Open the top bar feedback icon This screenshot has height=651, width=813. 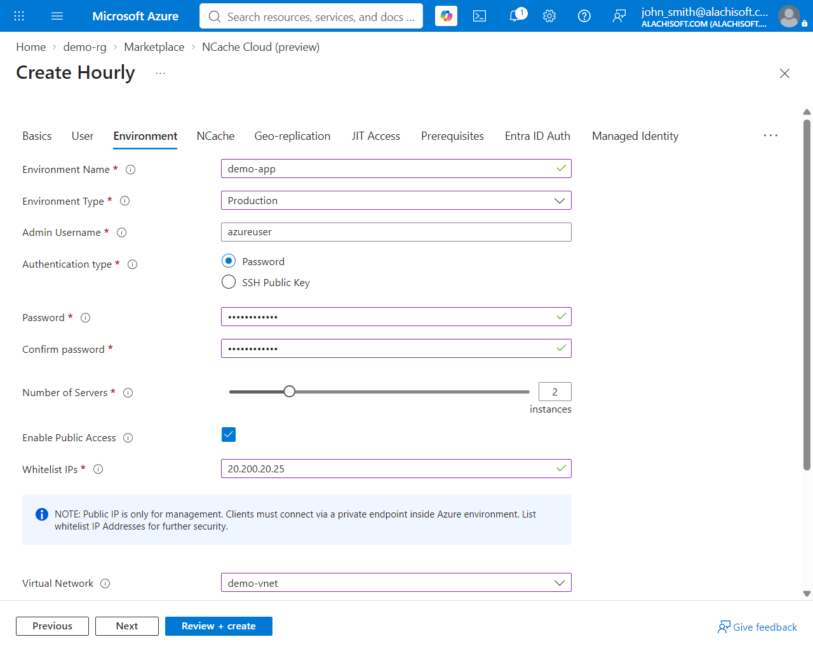619,16
